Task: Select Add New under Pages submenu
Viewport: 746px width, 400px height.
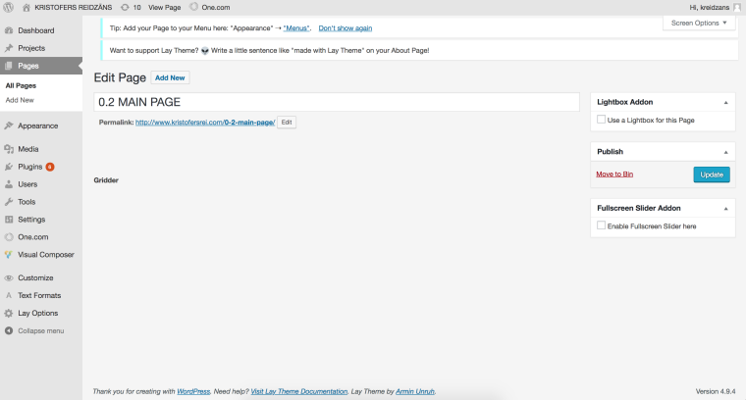Action: 20,100
